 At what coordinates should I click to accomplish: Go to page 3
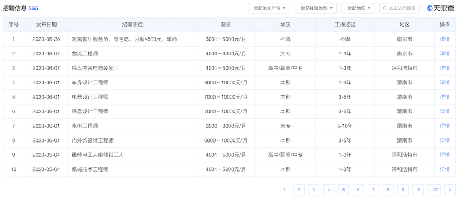tap(314, 190)
